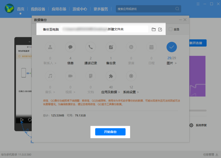221x158 pixels.
Task: Expand 应用及数据 details arrow
Action: pyautogui.click(x=119, y=92)
